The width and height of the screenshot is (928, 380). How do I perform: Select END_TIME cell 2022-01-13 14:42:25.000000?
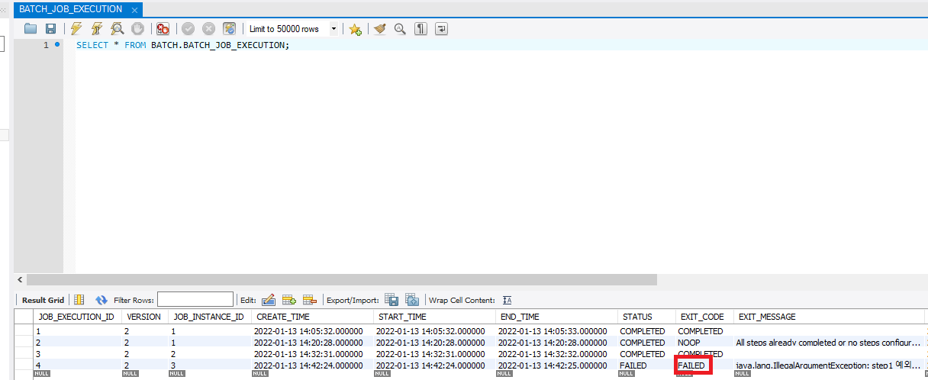click(556, 366)
